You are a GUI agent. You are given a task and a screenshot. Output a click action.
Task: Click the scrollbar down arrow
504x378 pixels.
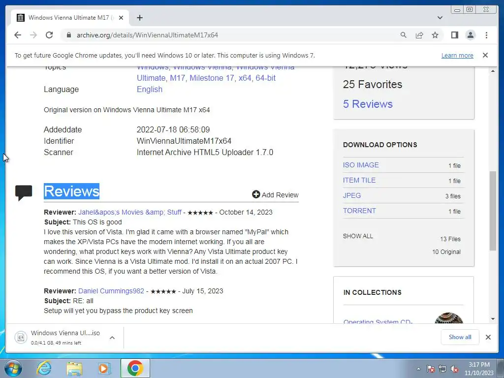(x=493, y=319)
